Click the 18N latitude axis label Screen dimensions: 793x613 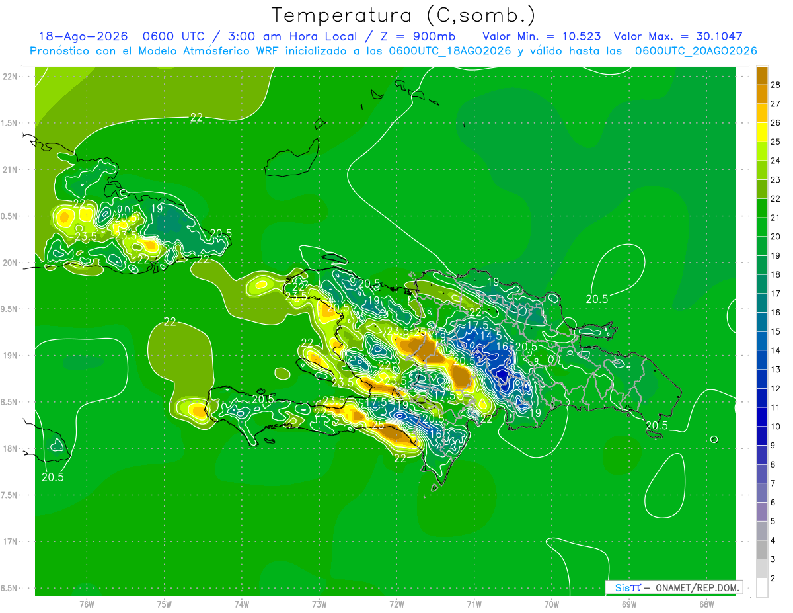(11, 448)
